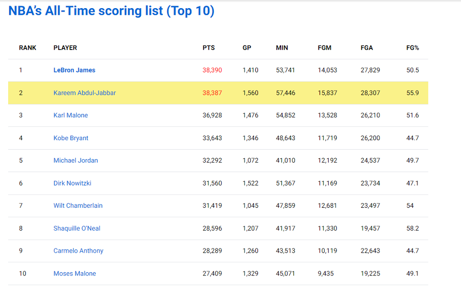Click the PLAYER column header
Image resolution: width=461 pixels, height=286 pixels.
(x=65, y=48)
